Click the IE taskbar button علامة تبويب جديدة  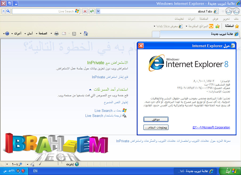(195, 171)
